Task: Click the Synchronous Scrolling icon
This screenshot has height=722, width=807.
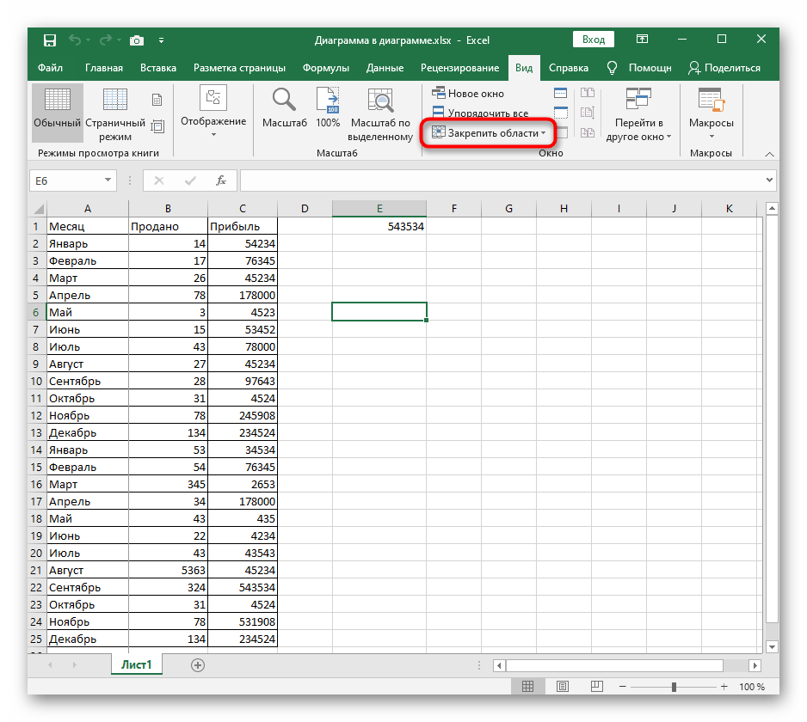Action: [588, 112]
